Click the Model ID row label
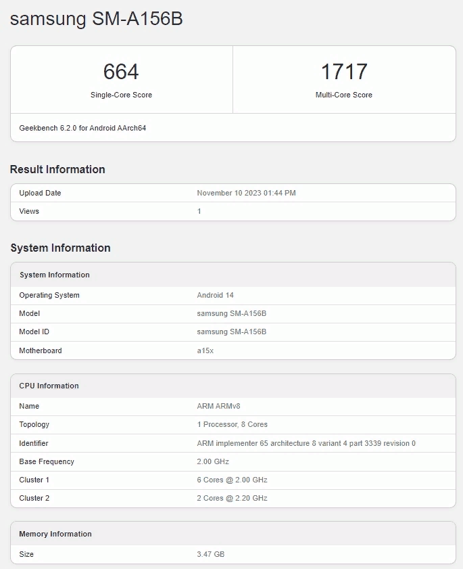The image size is (463, 569). (x=34, y=332)
